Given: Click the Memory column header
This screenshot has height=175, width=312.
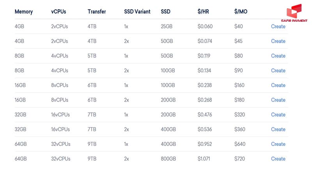Looking at the screenshot, I should (23, 12).
